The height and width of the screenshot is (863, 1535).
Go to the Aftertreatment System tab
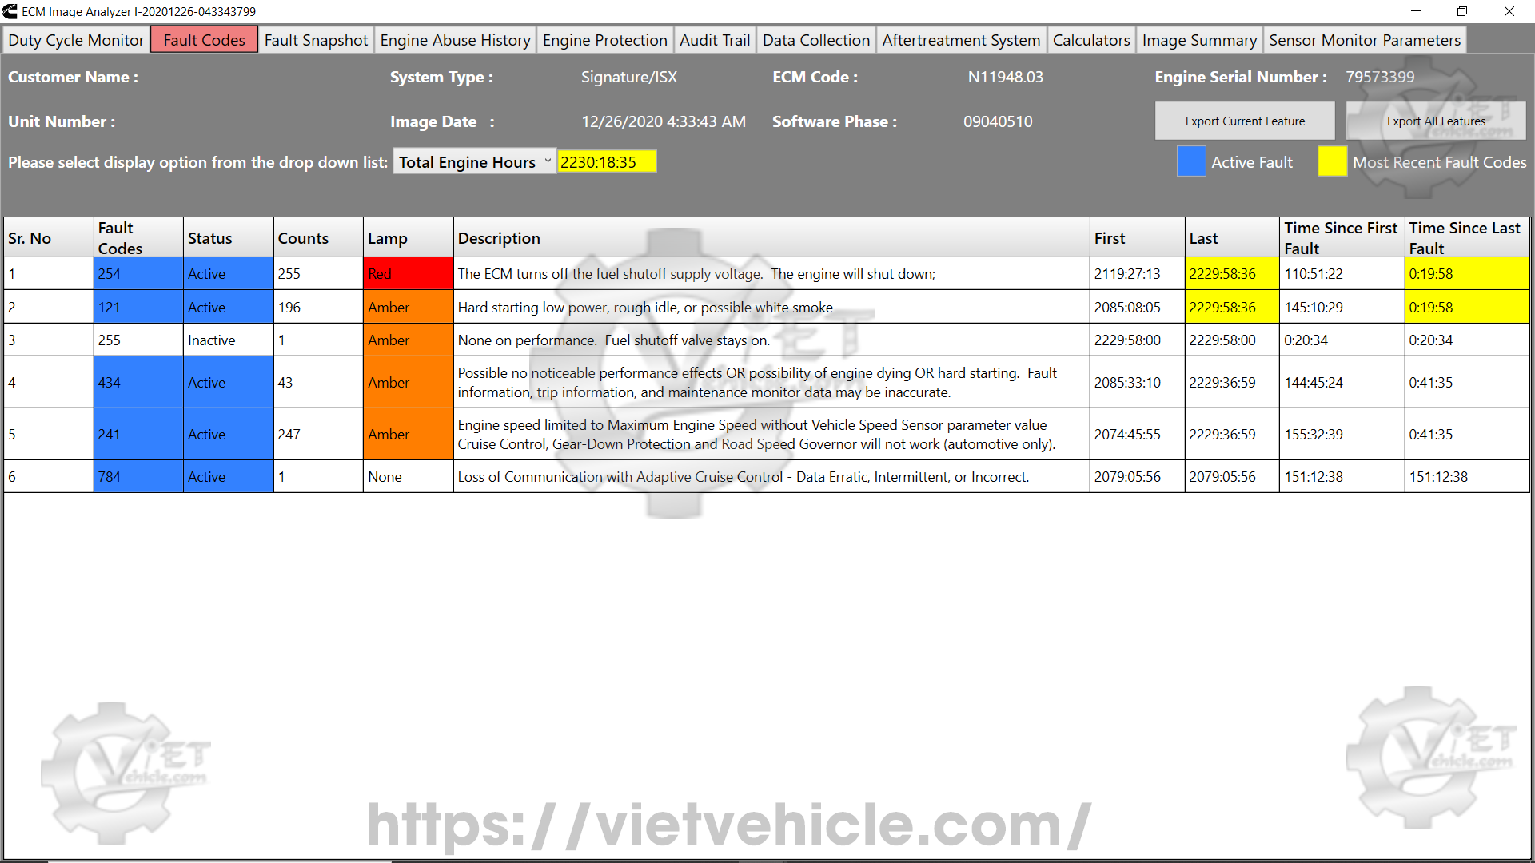pos(961,40)
